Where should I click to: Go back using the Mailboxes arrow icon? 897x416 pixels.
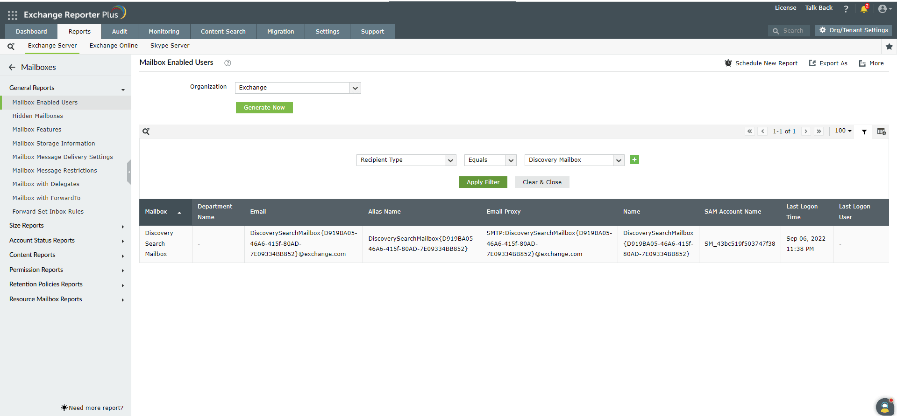point(12,68)
